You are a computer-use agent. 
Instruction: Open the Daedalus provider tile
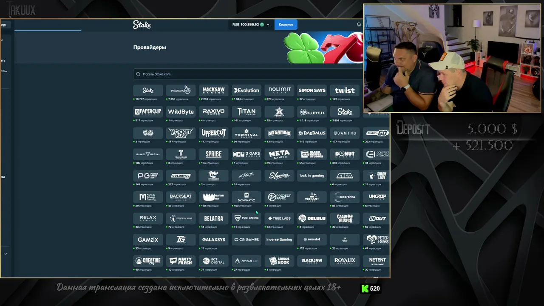point(312,133)
